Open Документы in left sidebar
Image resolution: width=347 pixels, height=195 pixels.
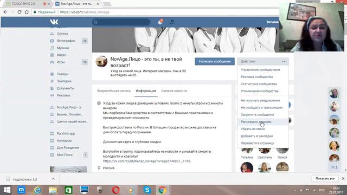click(65, 88)
